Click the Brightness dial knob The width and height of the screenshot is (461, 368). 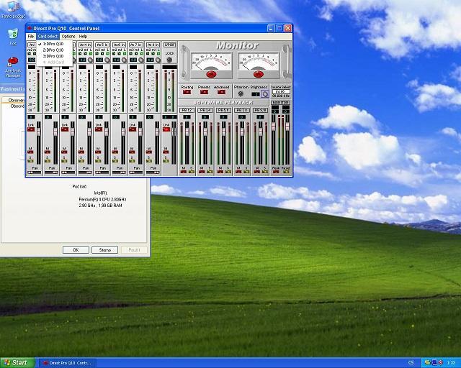264,94
